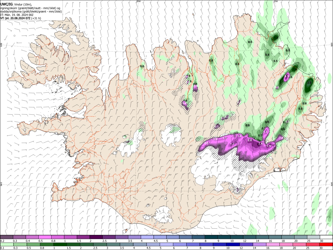Screen dimensions: 333x250
Task: Pick top-row swatch between 18 and 20
Action: 288,237
